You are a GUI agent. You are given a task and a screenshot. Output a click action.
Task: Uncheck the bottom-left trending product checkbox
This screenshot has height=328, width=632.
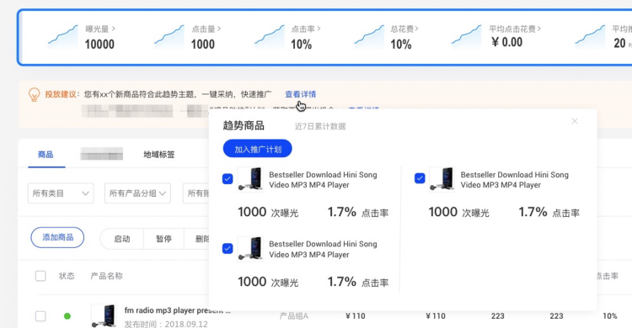[228, 248]
